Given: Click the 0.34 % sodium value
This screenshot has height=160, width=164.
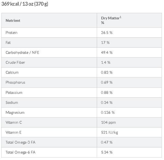Looking at the screenshot, I should (x=107, y=103).
